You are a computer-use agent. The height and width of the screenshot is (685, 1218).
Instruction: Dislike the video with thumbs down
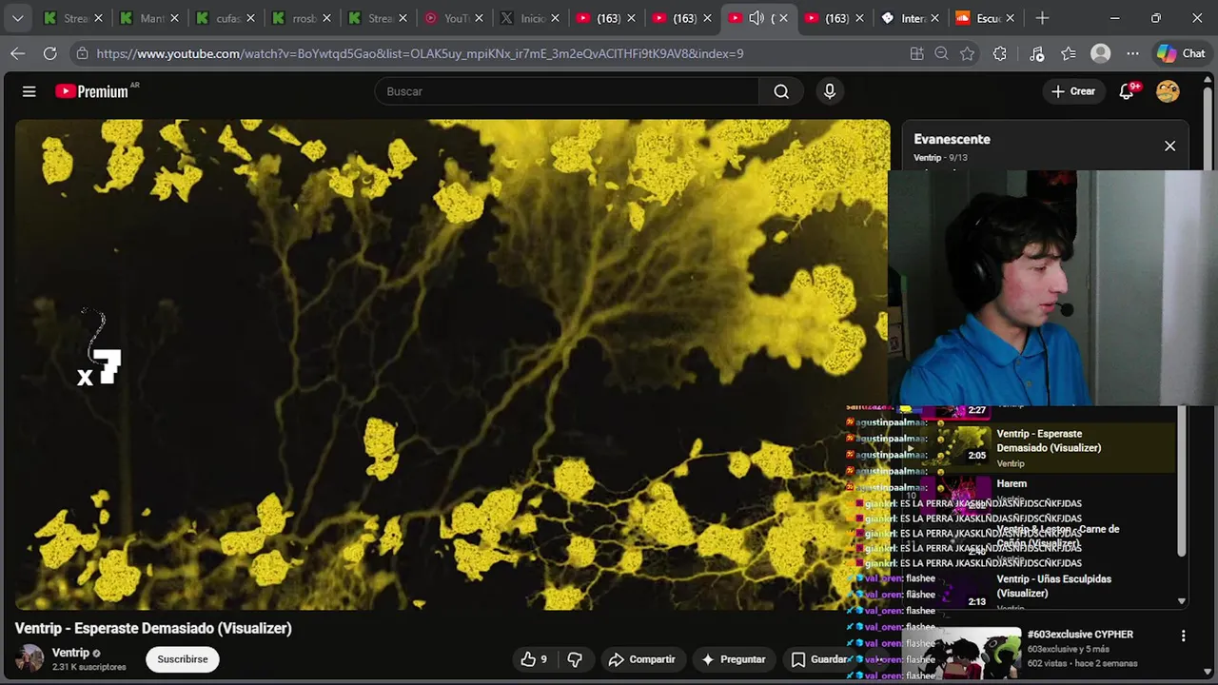pyautogui.click(x=575, y=659)
